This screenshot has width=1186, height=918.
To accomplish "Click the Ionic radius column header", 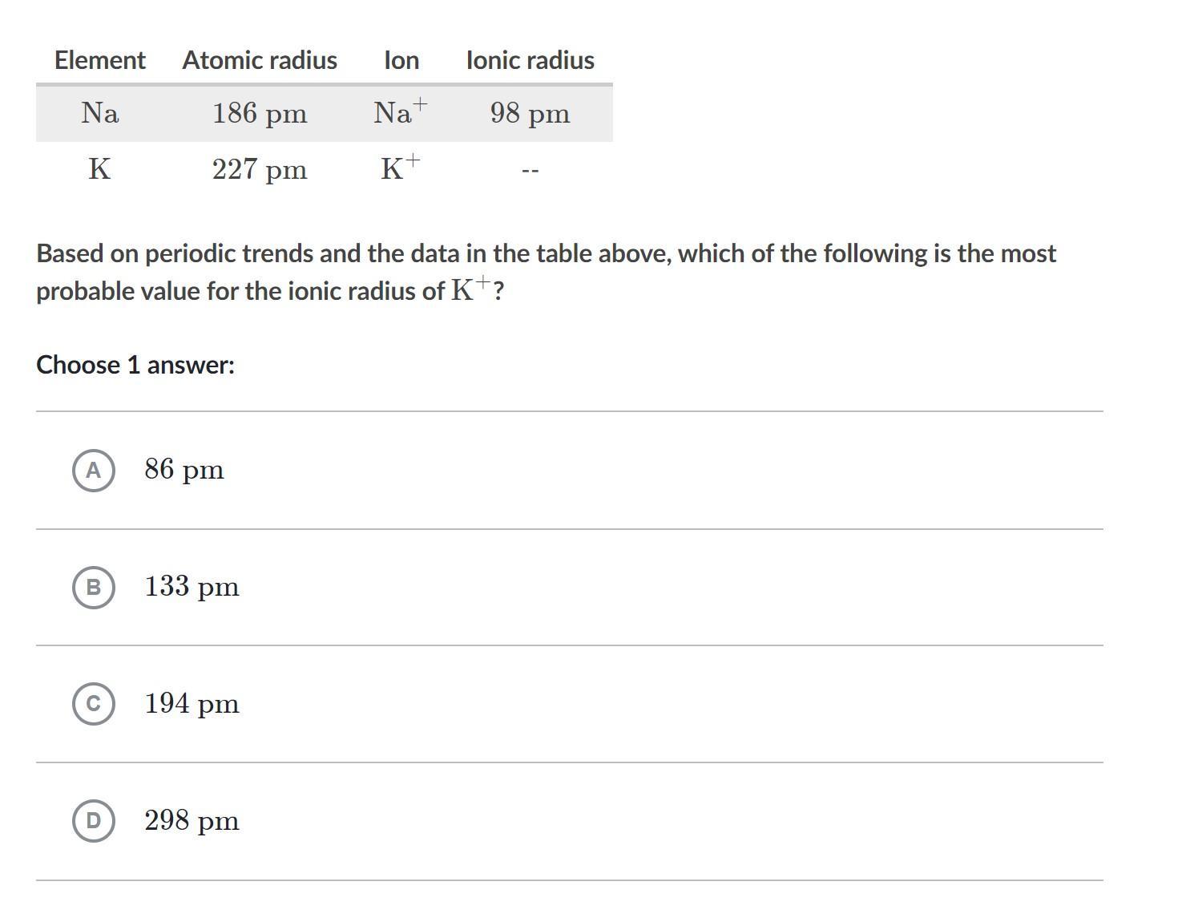I will click(x=530, y=60).
